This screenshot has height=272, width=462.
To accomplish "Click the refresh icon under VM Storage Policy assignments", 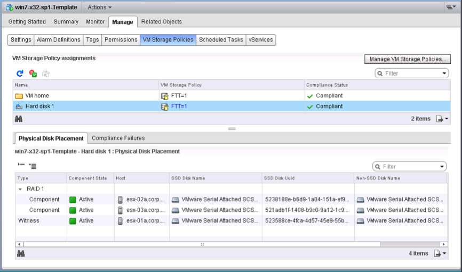I will click(20, 73).
